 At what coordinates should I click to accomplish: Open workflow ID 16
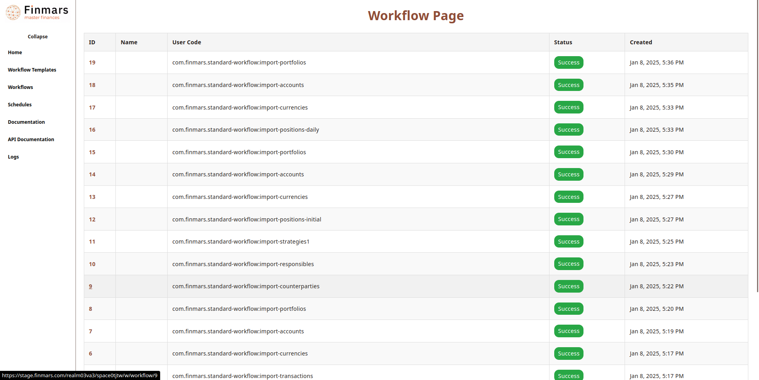[92, 130]
